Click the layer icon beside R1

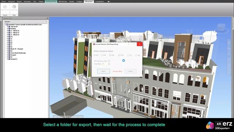(x=9, y=47)
